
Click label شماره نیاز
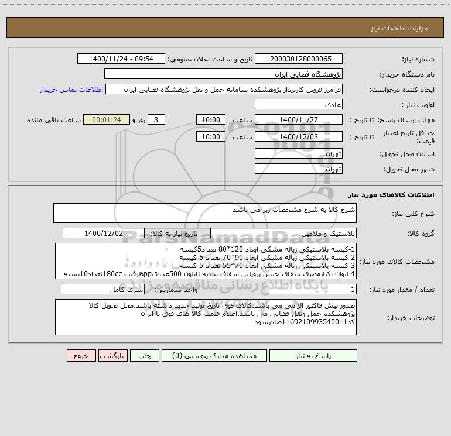(x=418, y=60)
